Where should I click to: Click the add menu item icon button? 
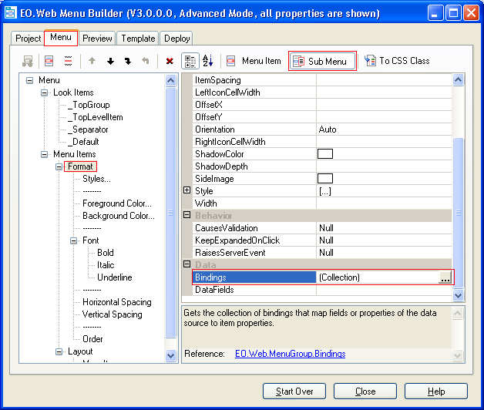(49, 61)
